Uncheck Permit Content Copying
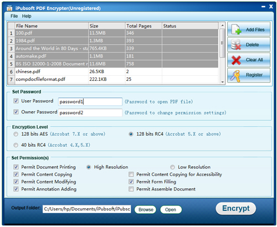This screenshot has height=227, width=277. (x=16, y=174)
